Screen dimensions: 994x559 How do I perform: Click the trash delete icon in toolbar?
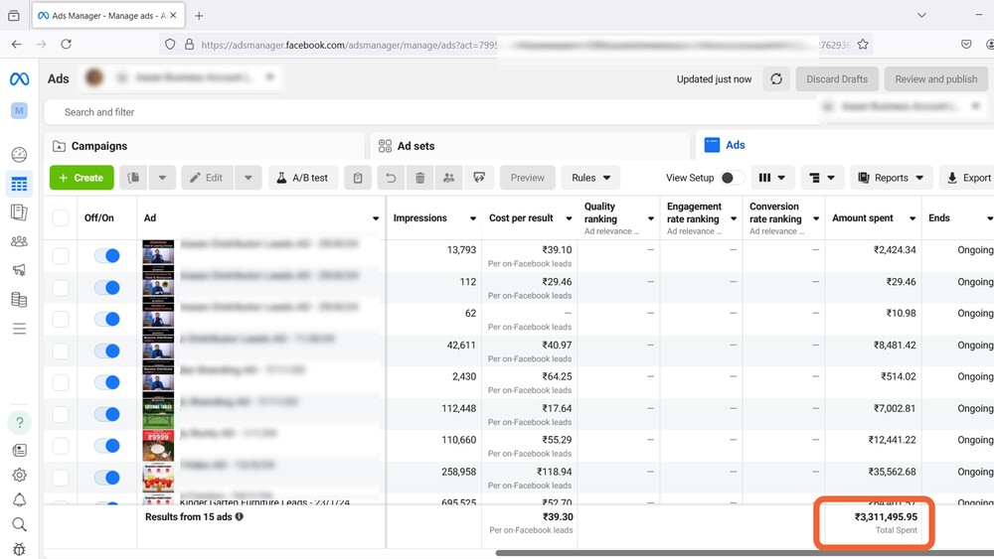coord(419,178)
